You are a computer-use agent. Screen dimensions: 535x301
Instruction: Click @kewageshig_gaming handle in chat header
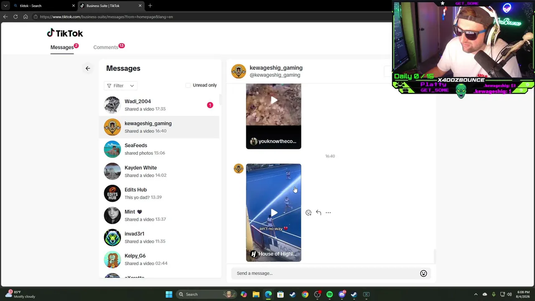click(275, 75)
